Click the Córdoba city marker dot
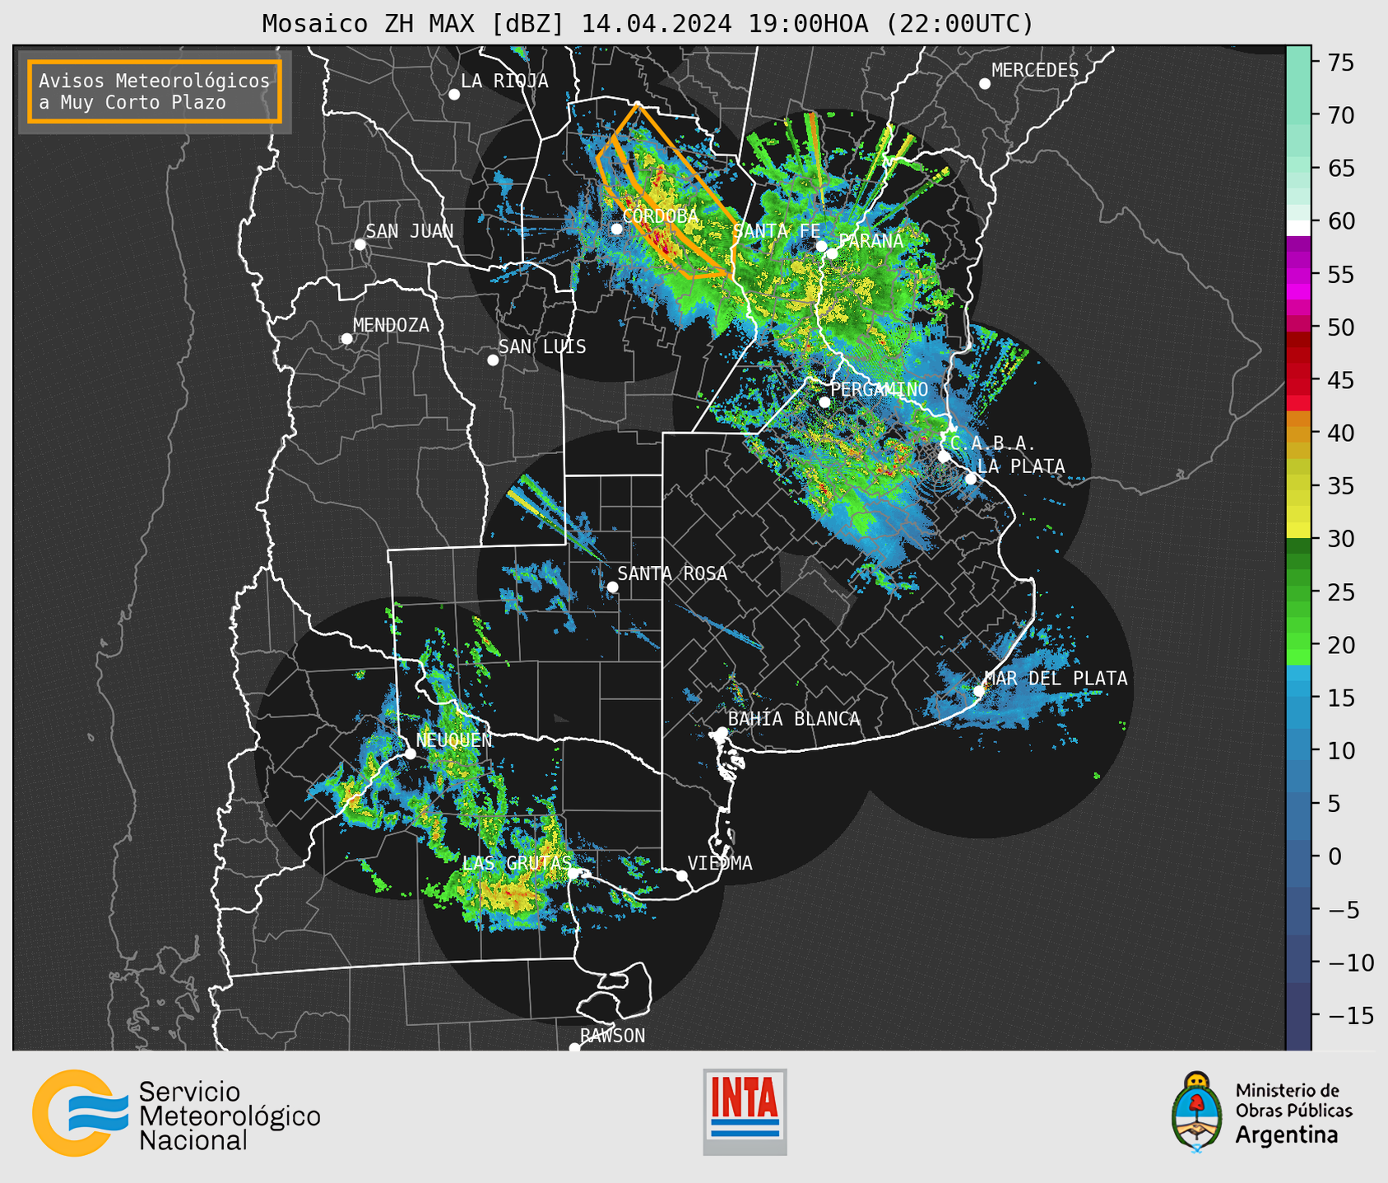1388x1183 pixels. 616,229
